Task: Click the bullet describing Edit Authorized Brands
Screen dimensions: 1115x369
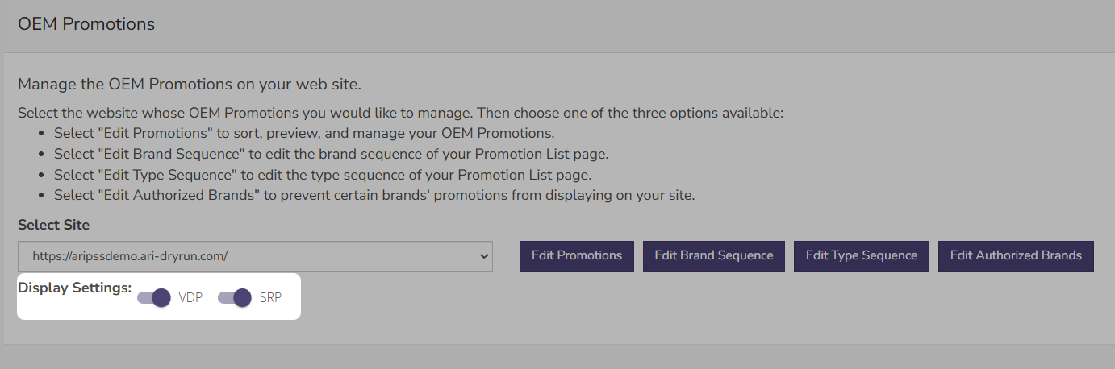Action: tap(374, 195)
